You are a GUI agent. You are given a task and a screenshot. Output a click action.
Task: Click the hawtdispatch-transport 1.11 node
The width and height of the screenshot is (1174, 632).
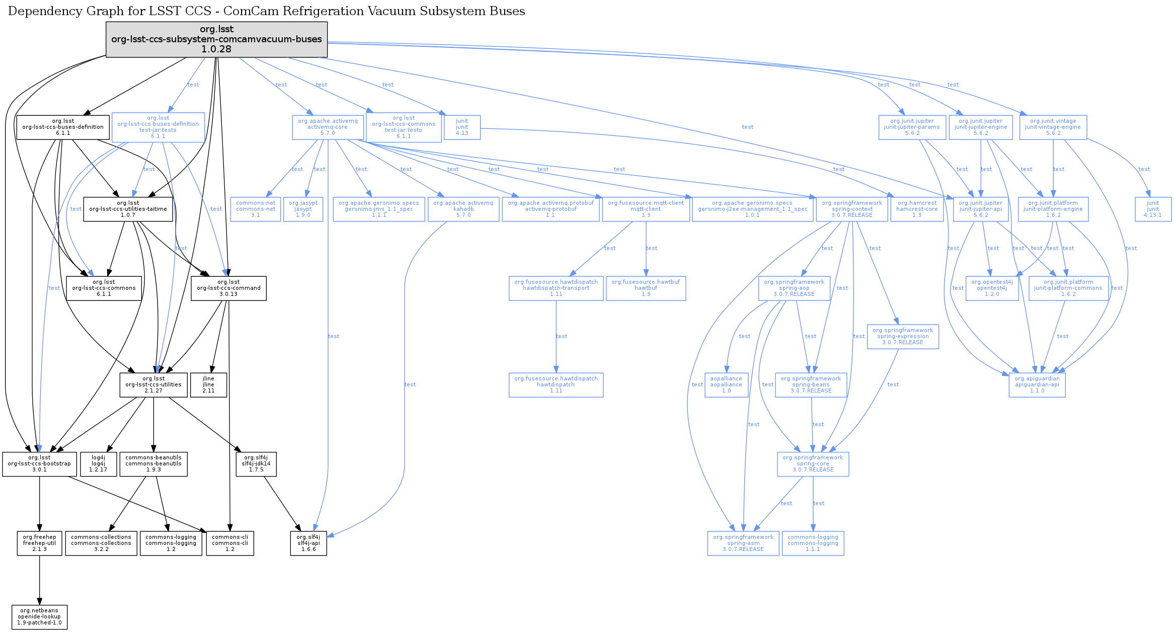(x=556, y=288)
